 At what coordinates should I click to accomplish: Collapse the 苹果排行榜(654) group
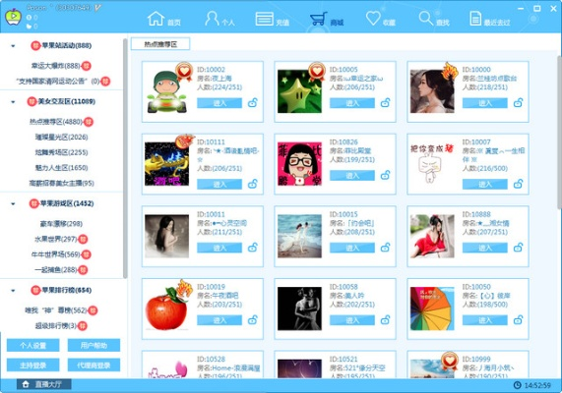click(13, 290)
